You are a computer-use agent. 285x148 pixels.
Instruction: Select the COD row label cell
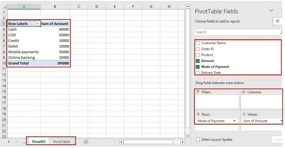coord(24,35)
